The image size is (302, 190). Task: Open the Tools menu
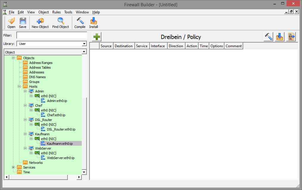[68, 12]
